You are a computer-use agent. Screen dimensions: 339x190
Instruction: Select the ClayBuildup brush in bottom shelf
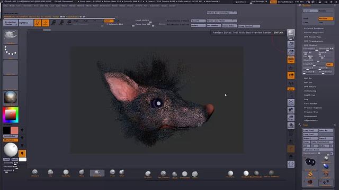66,173
